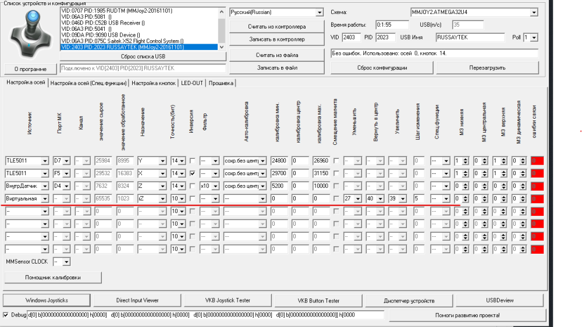Enable Инверсия checkbox in Y axis row
582x327 pixels.
(x=193, y=161)
